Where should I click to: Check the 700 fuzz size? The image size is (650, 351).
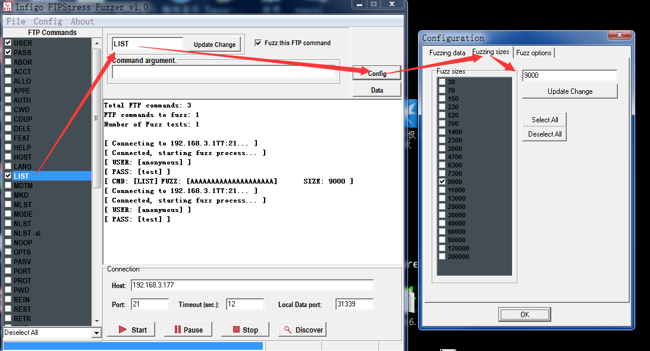442,124
